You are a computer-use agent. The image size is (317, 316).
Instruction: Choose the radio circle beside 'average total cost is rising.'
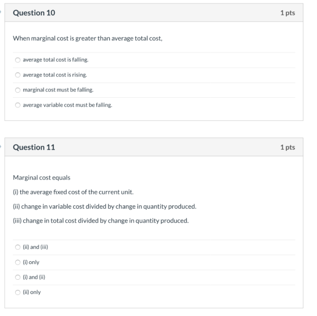pos(18,75)
